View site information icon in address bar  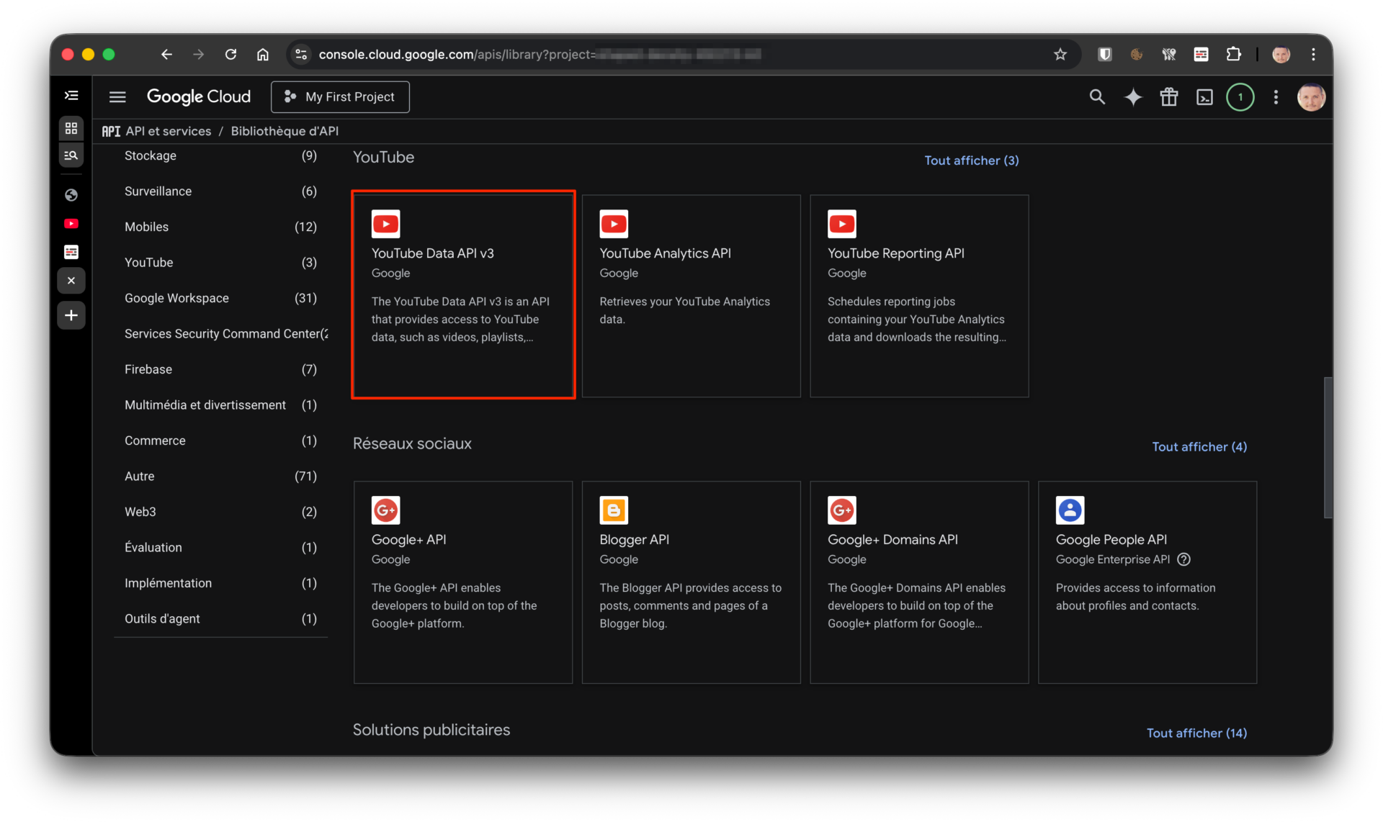pyautogui.click(x=302, y=55)
